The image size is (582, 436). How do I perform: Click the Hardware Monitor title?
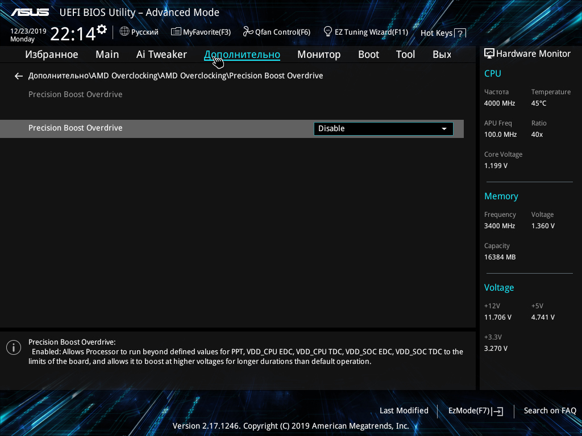533,54
